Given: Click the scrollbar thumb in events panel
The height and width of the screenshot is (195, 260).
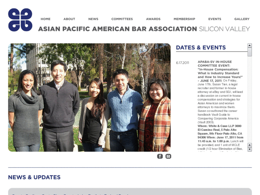Looking at the screenshot, I should click(250, 52).
